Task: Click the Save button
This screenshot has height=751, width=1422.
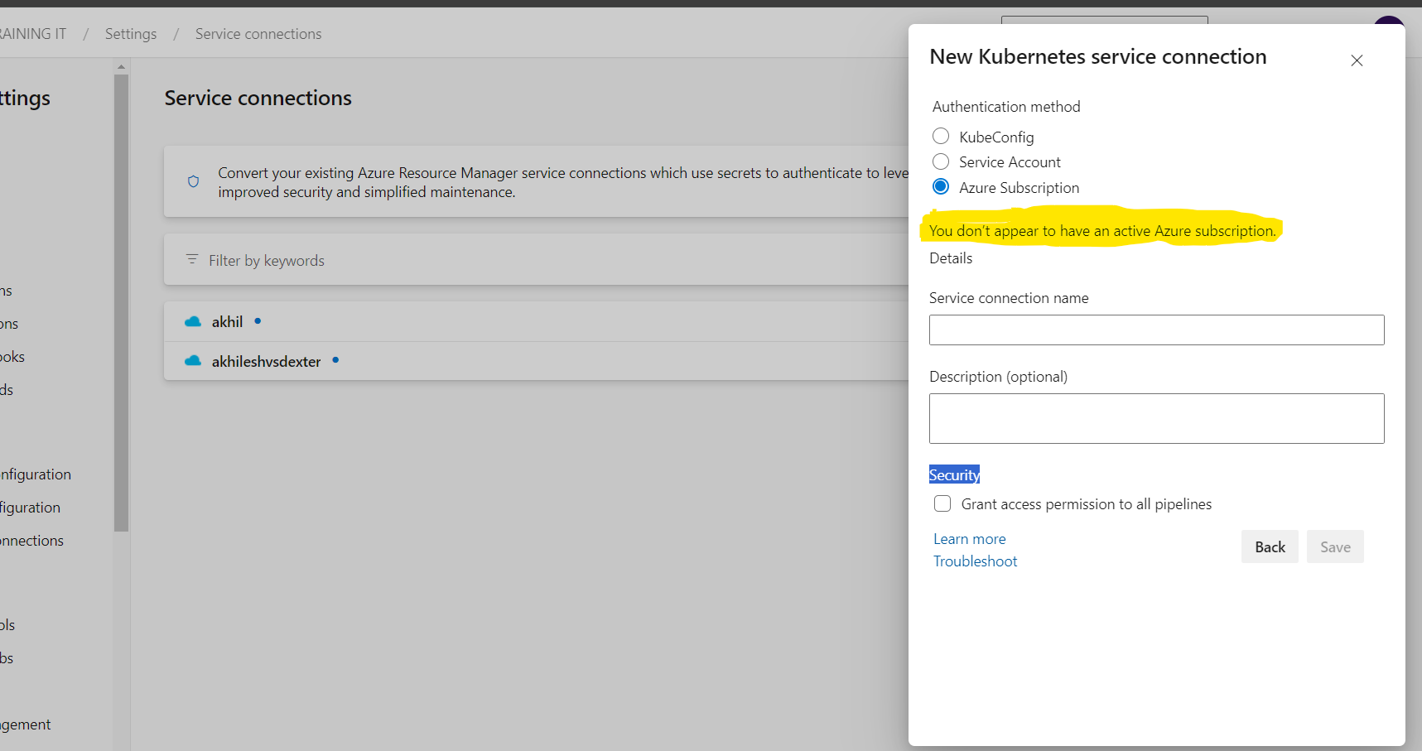Action: coord(1335,546)
